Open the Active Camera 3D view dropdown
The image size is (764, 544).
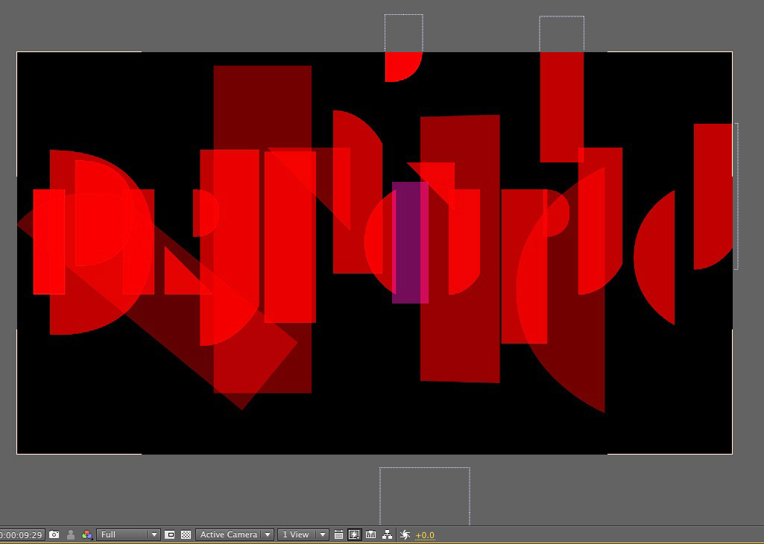pyautogui.click(x=234, y=535)
